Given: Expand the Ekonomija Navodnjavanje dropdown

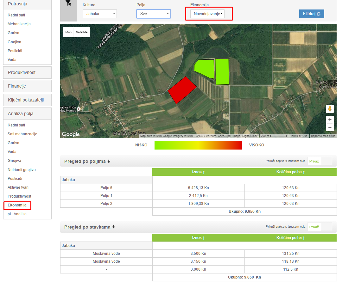Looking at the screenshot, I should click(207, 14).
